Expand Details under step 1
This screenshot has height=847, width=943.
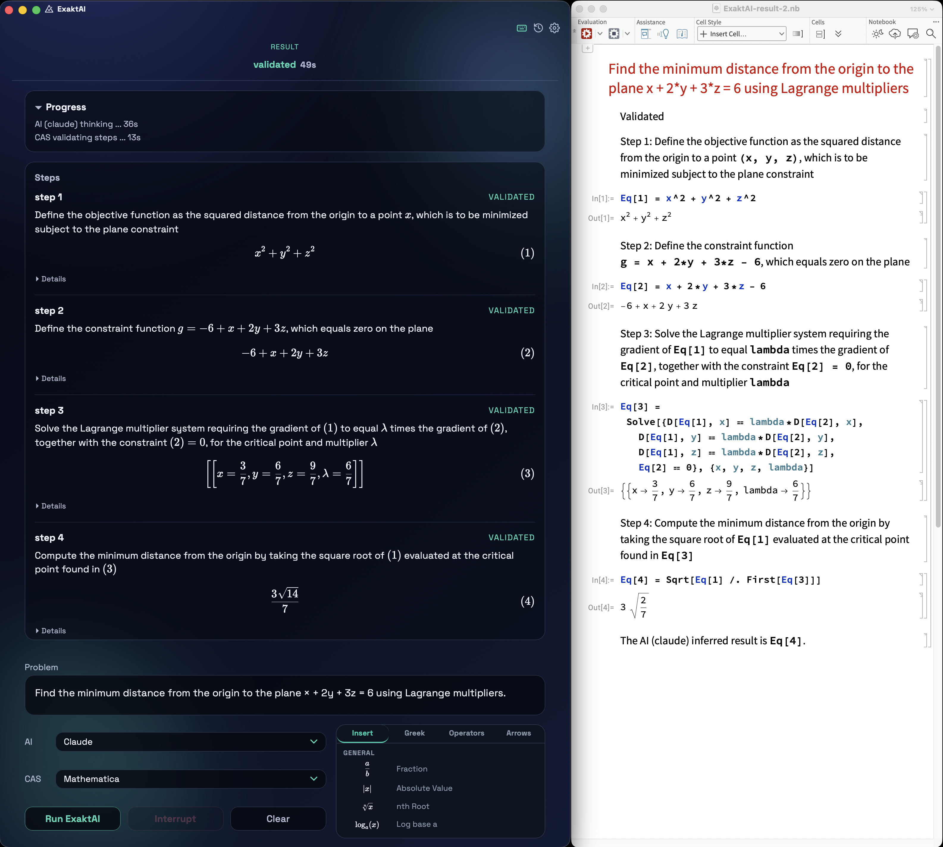[51, 279]
